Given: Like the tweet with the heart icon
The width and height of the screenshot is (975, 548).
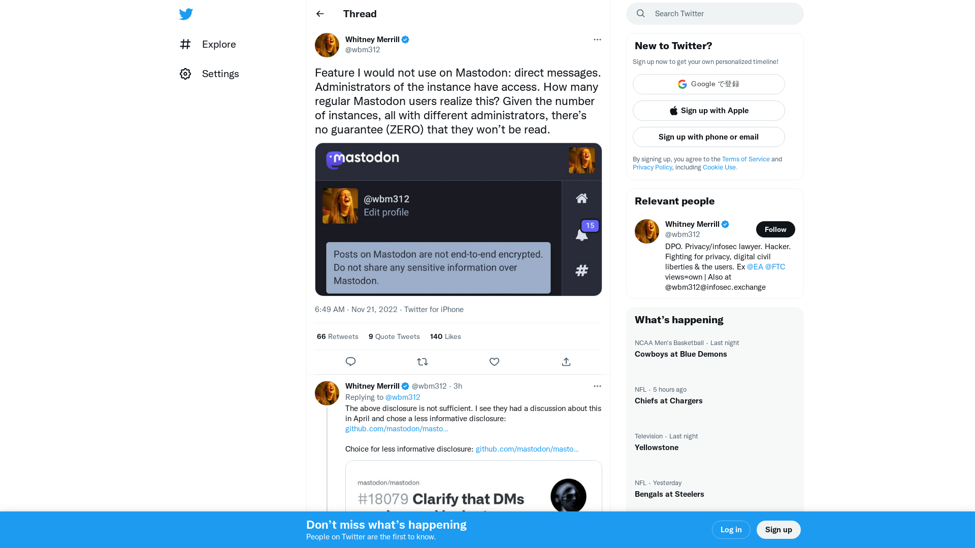Looking at the screenshot, I should [494, 362].
